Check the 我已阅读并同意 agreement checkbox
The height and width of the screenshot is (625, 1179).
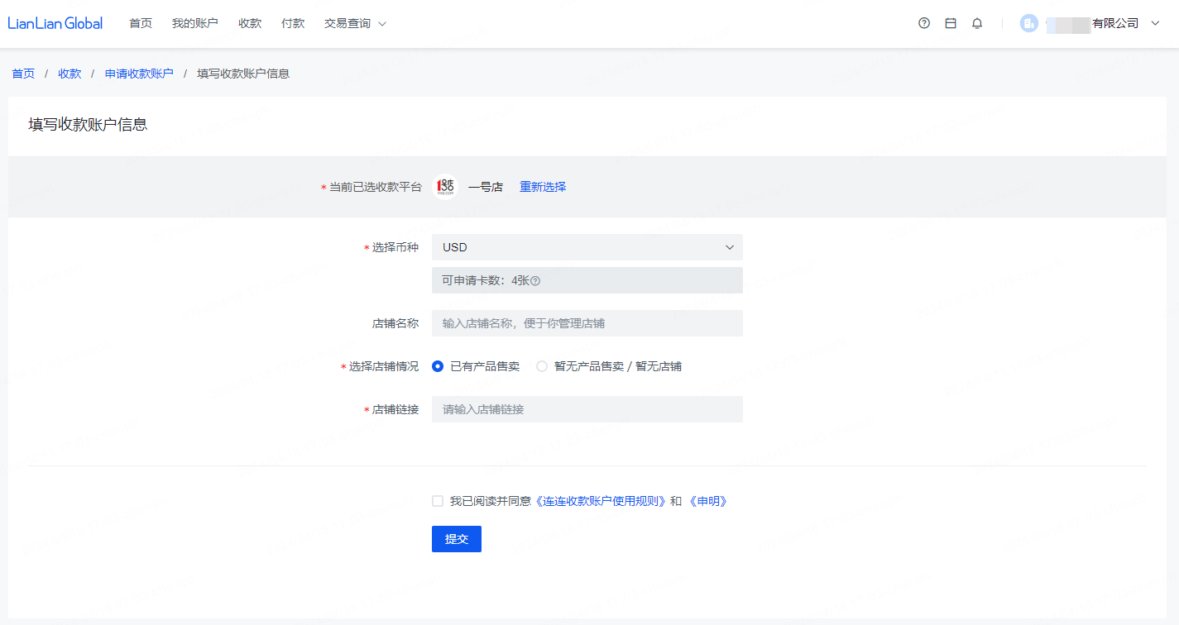(x=438, y=501)
